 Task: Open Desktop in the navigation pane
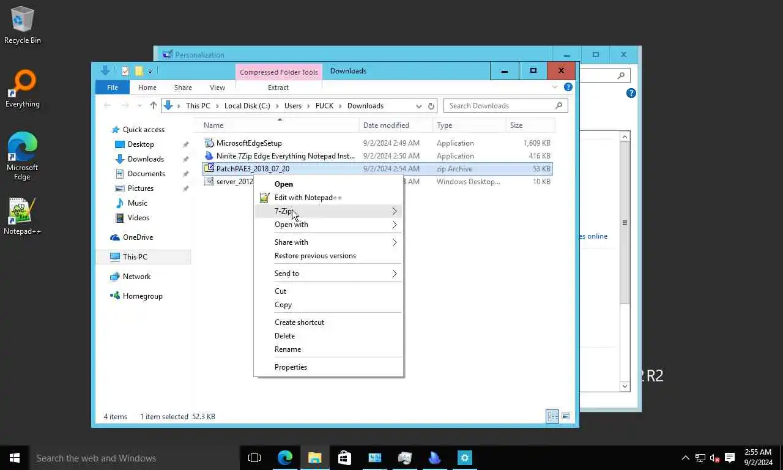(x=141, y=144)
